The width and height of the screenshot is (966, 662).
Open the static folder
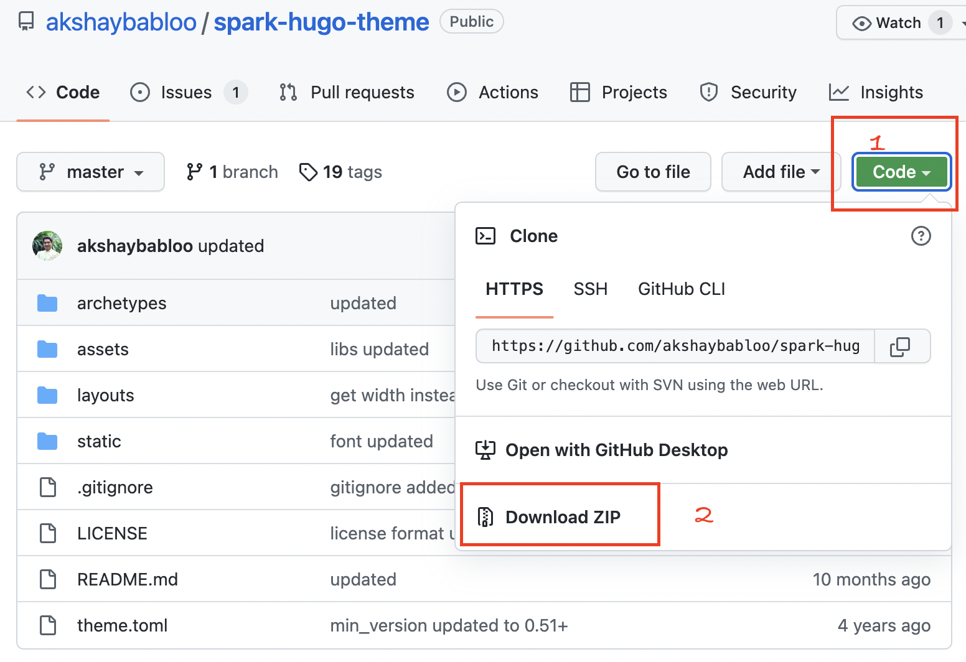click(99, 441)
